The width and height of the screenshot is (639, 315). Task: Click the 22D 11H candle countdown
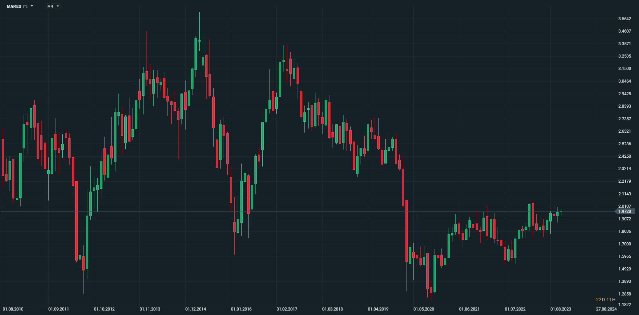605,300
